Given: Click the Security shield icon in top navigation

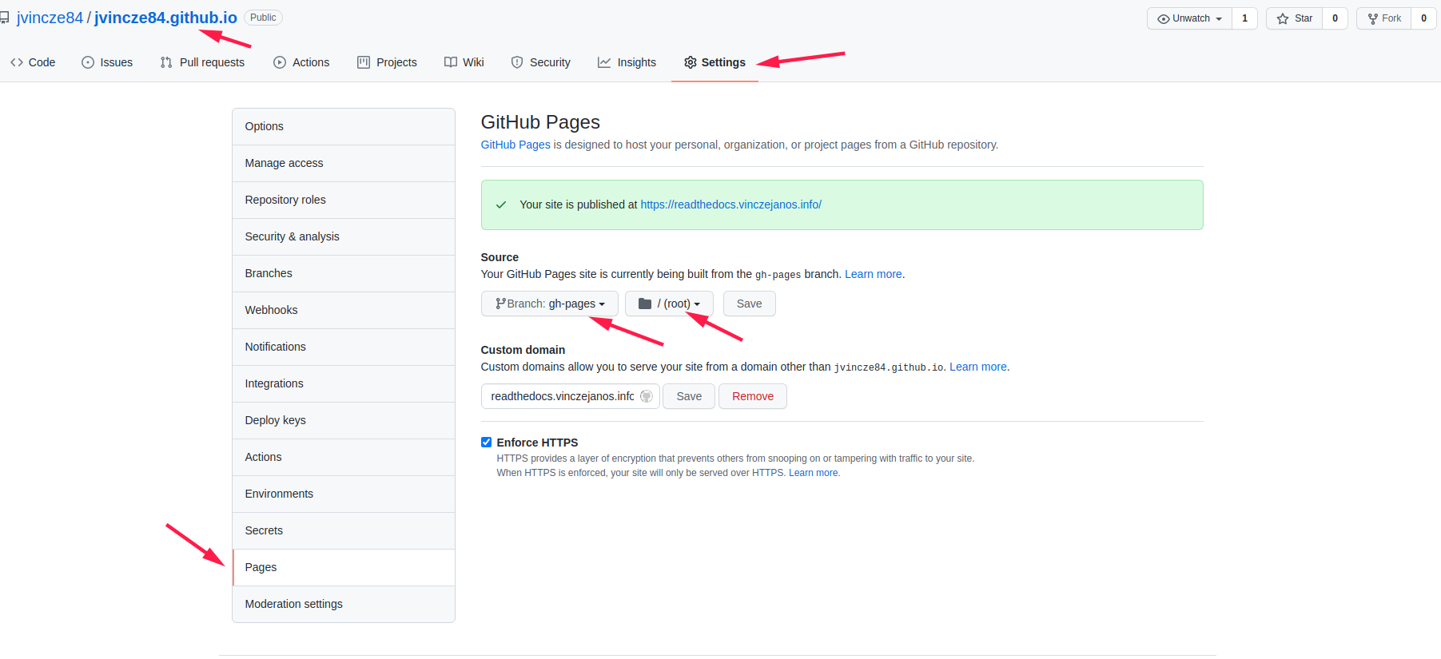Looking at the screenshot, I should click(517, 62).
